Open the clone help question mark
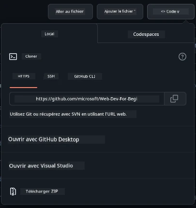Image resolution: width=196 pixels, height=208 pixels. pyautogui.click(x=182, y=57)
